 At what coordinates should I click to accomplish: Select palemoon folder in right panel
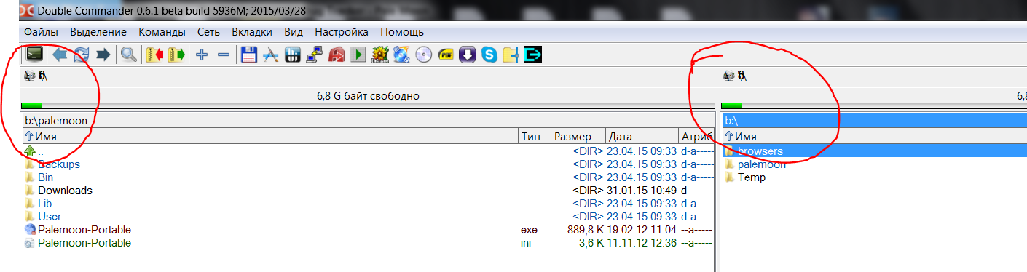click(874, 164)
